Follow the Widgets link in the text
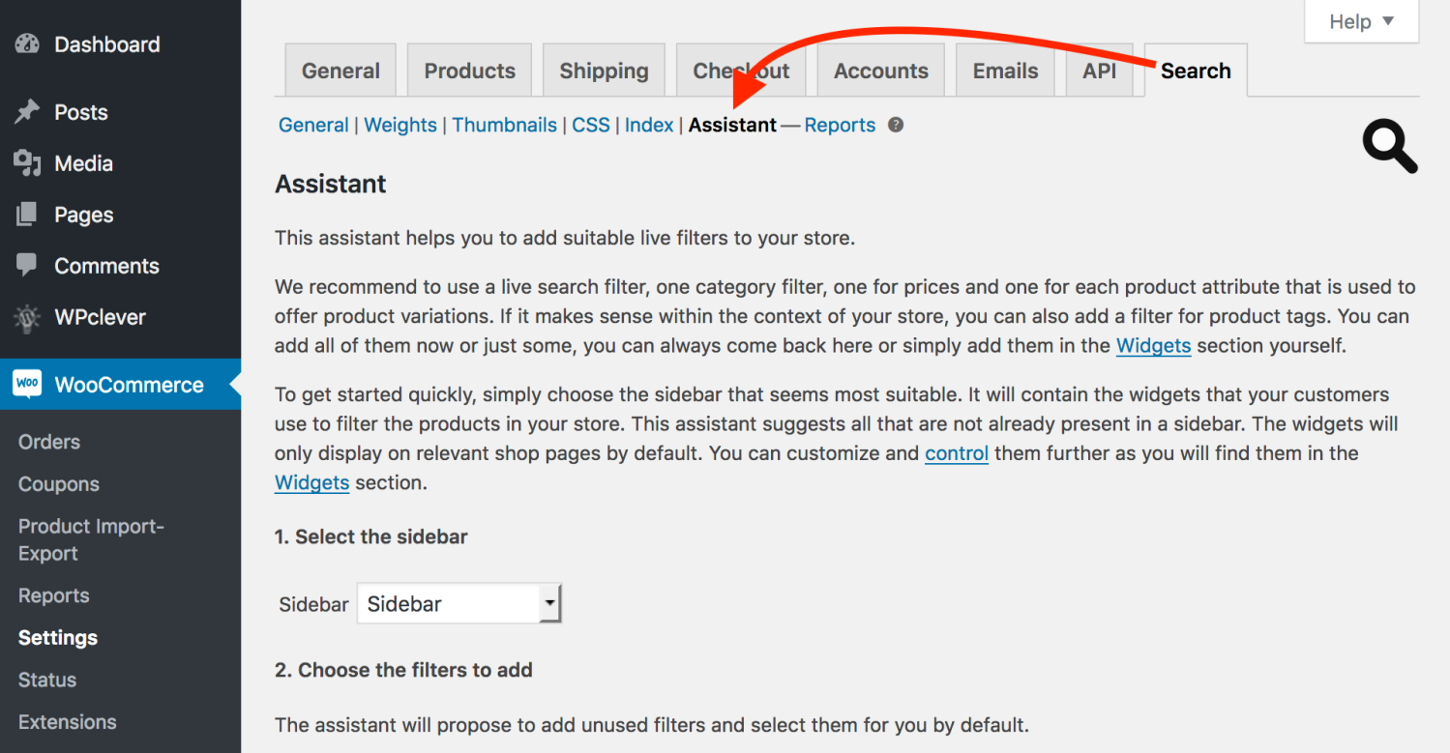Screen dimensions: 1450x753 coord(1153,345)
